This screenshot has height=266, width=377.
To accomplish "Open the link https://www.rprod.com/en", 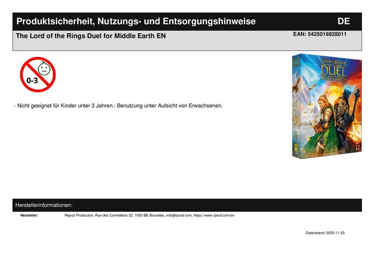I will click(214, 215).
